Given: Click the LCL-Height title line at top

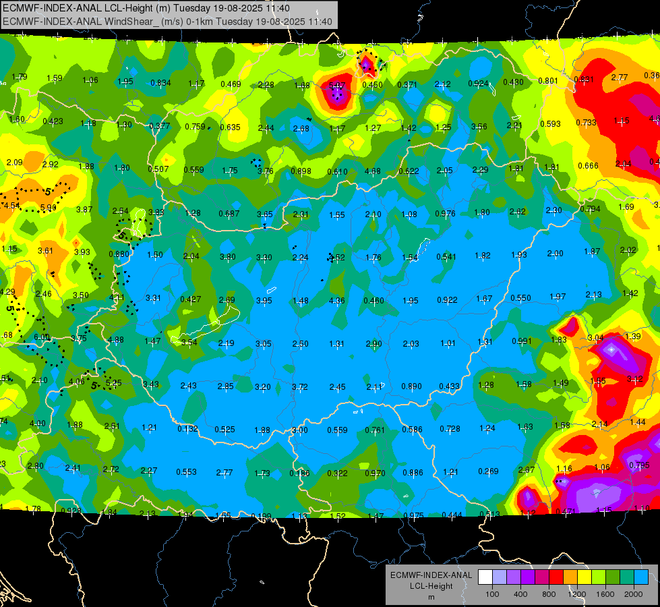Looking at the screenshot, I should (x=146, y=8).
